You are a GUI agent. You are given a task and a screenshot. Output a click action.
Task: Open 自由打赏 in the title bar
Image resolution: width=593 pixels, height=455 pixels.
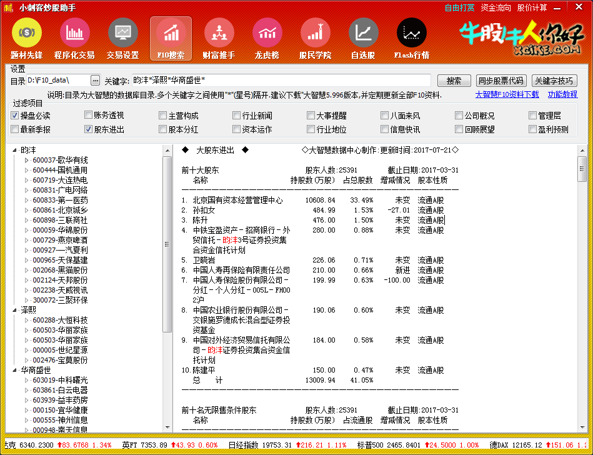(x=459, y=7)
